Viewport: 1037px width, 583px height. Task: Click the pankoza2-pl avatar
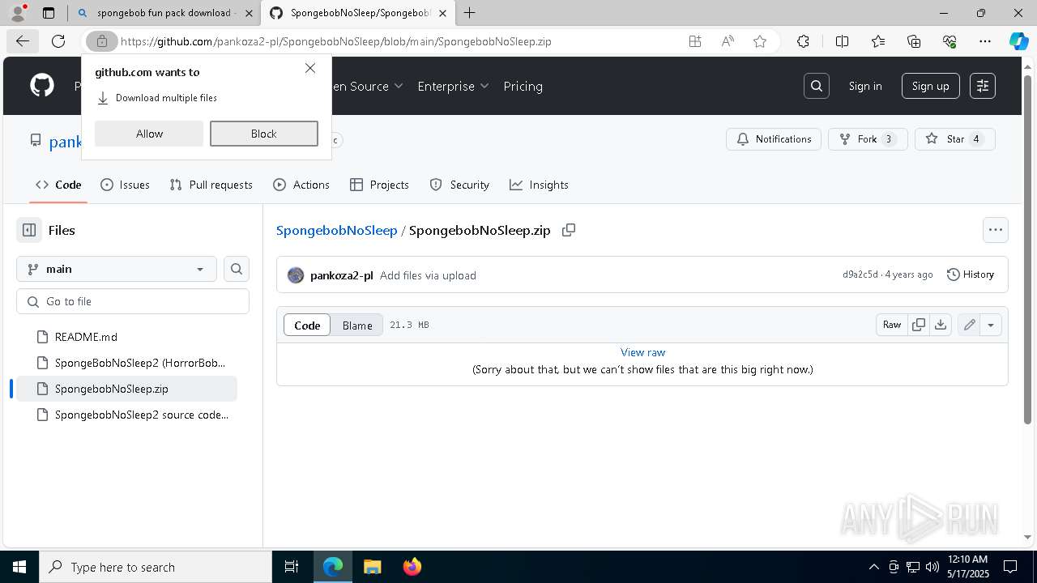pos(296,275)
